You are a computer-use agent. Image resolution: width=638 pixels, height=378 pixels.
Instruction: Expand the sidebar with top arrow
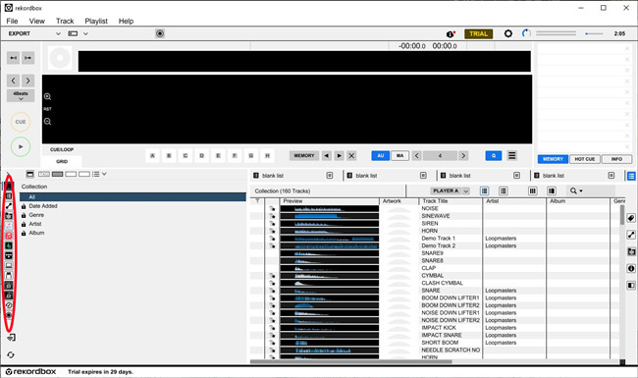click(x=8, y=175)
